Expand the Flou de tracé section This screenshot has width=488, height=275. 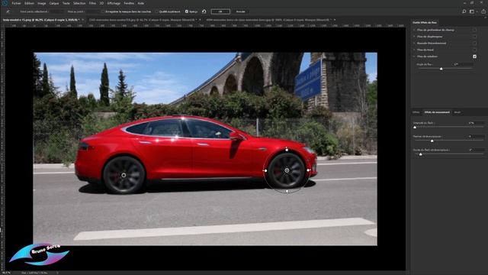click(x=414, y=50)
